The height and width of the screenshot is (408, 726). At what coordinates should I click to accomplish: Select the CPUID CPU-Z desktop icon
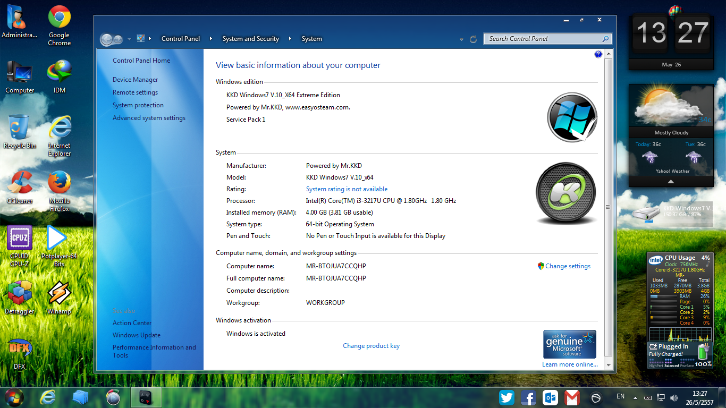[x=20, y=246]
